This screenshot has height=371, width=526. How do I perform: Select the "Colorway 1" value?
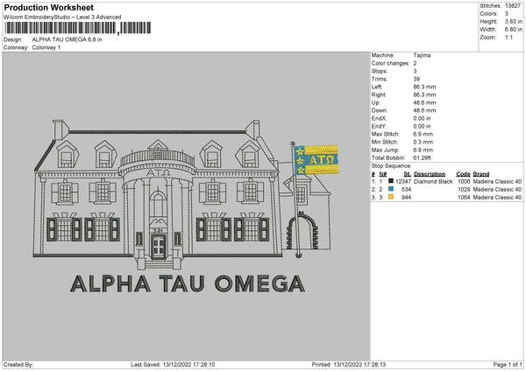tap(46, 47)
